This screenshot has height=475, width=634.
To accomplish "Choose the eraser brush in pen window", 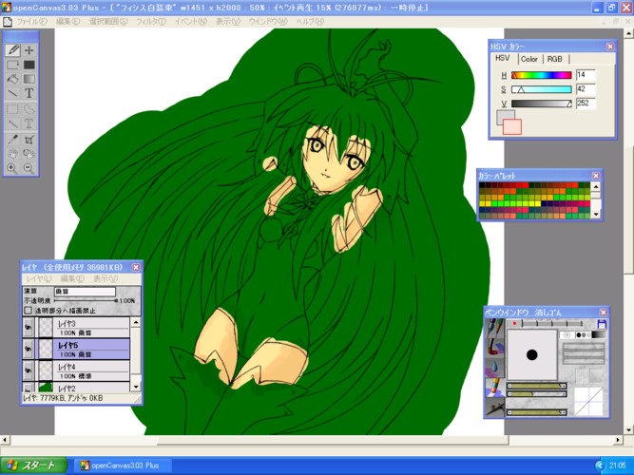I will coord(494,387).
